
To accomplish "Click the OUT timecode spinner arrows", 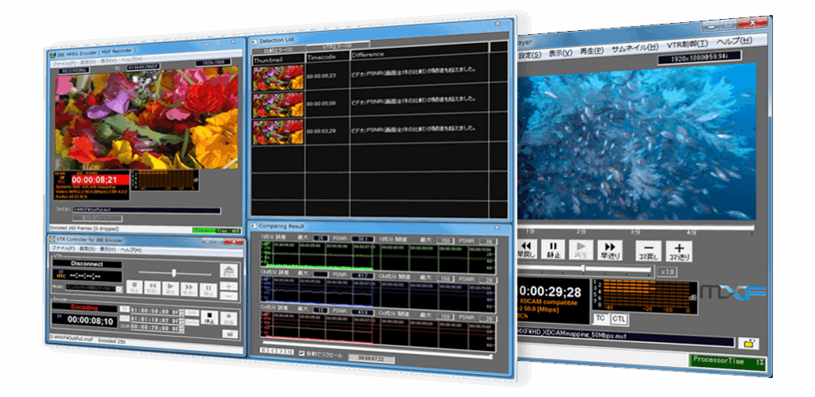I will [181, 317].
